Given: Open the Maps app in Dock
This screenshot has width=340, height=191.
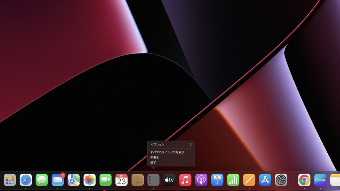Looking at the screenshot, I should (73, 180).
